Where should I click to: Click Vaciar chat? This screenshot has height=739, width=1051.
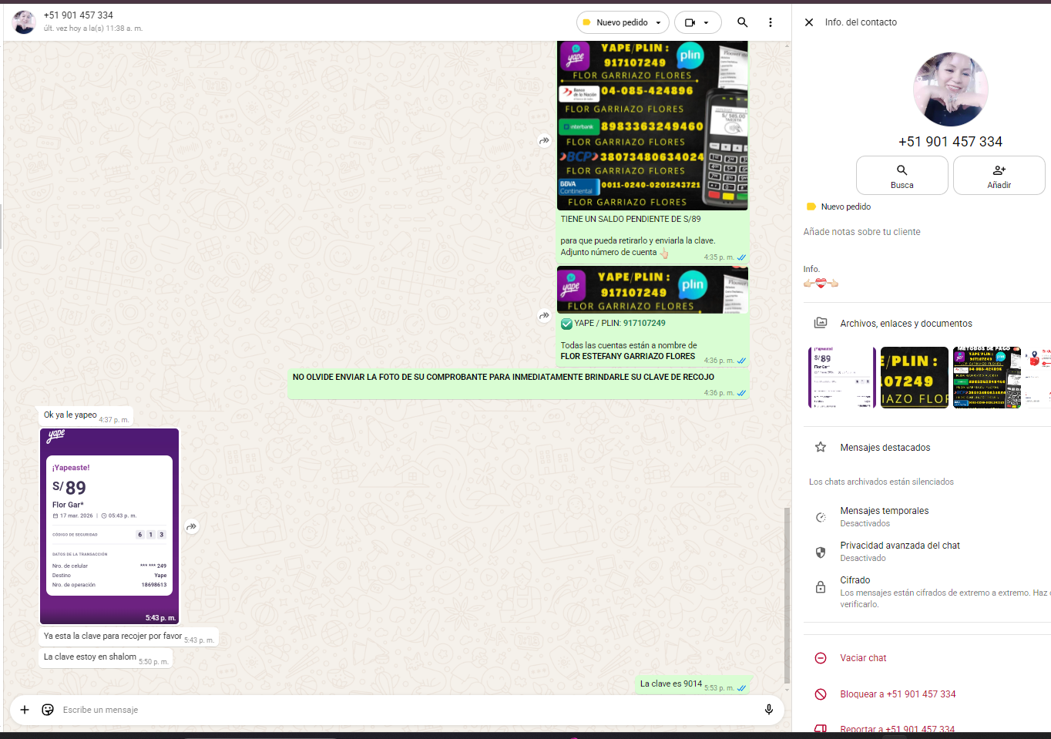[863, 658]
